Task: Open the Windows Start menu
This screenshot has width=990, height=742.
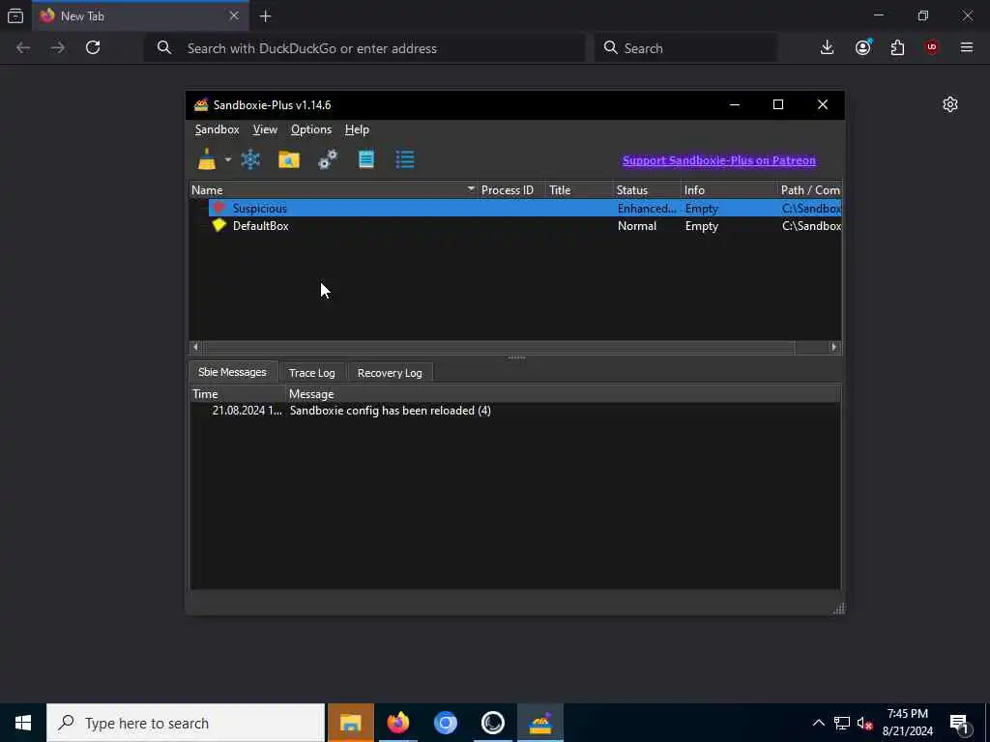Action: tap(23, 723)
